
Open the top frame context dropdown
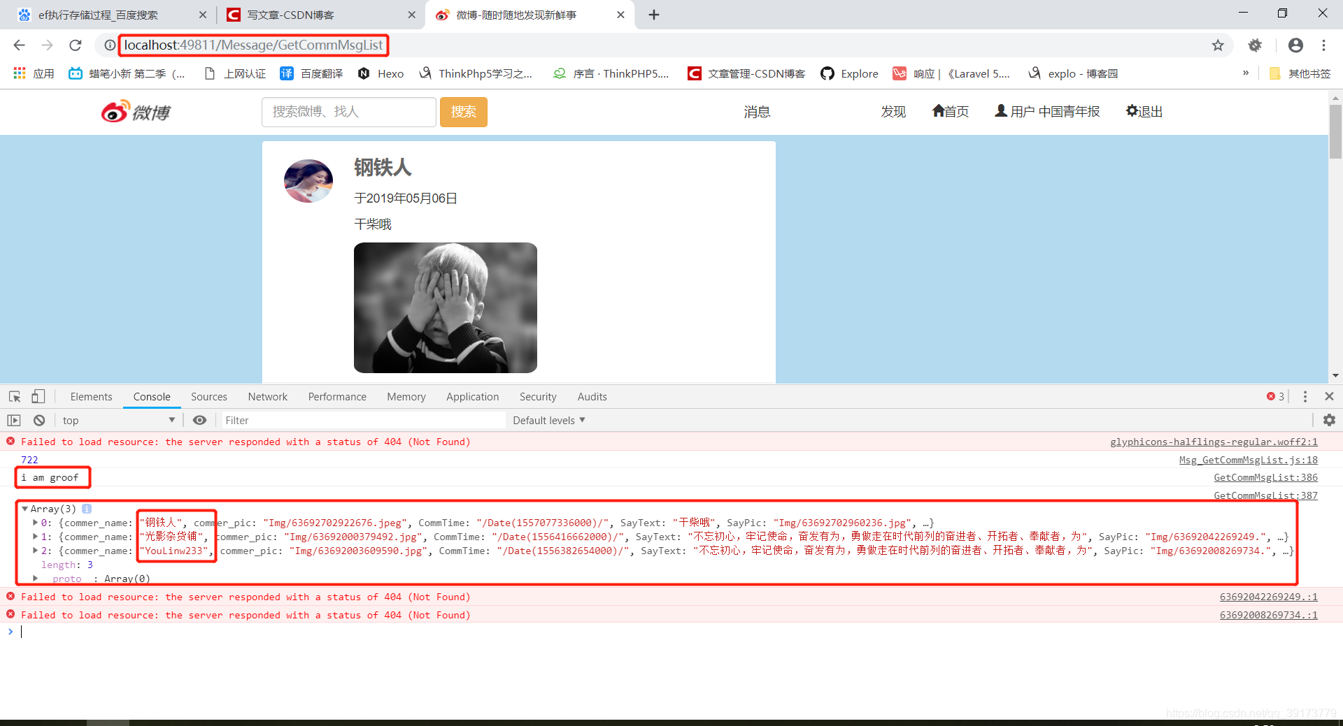(x=118, y=420)
